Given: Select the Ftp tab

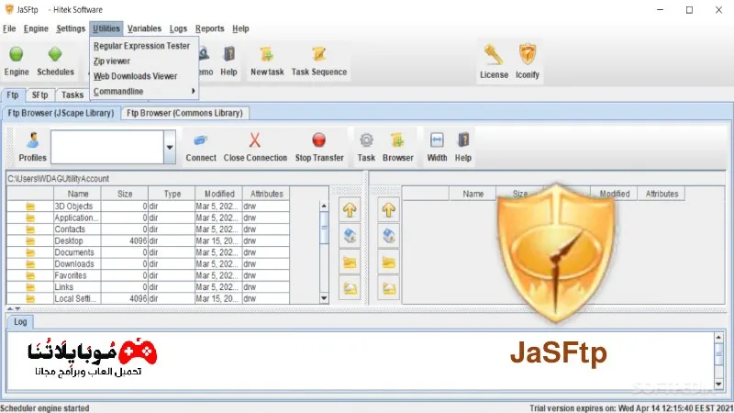Looking at the screenshot, I should pyautogui.click(x=13, y=95).
